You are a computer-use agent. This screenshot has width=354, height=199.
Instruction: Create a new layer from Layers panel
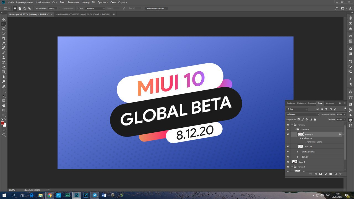(x=335, y=174)
